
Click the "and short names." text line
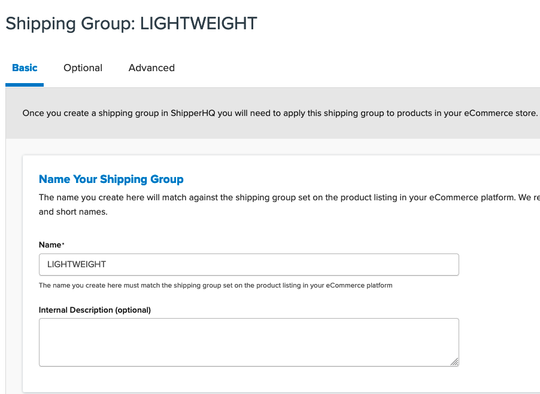(73, 212)
